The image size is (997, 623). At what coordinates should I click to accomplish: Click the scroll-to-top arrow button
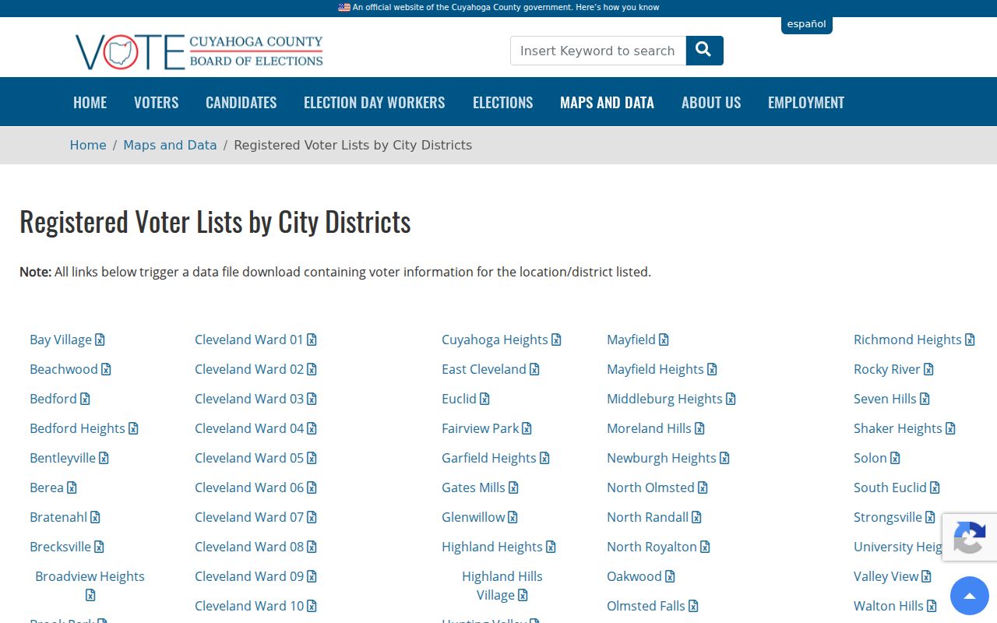(x=970, y=596)
